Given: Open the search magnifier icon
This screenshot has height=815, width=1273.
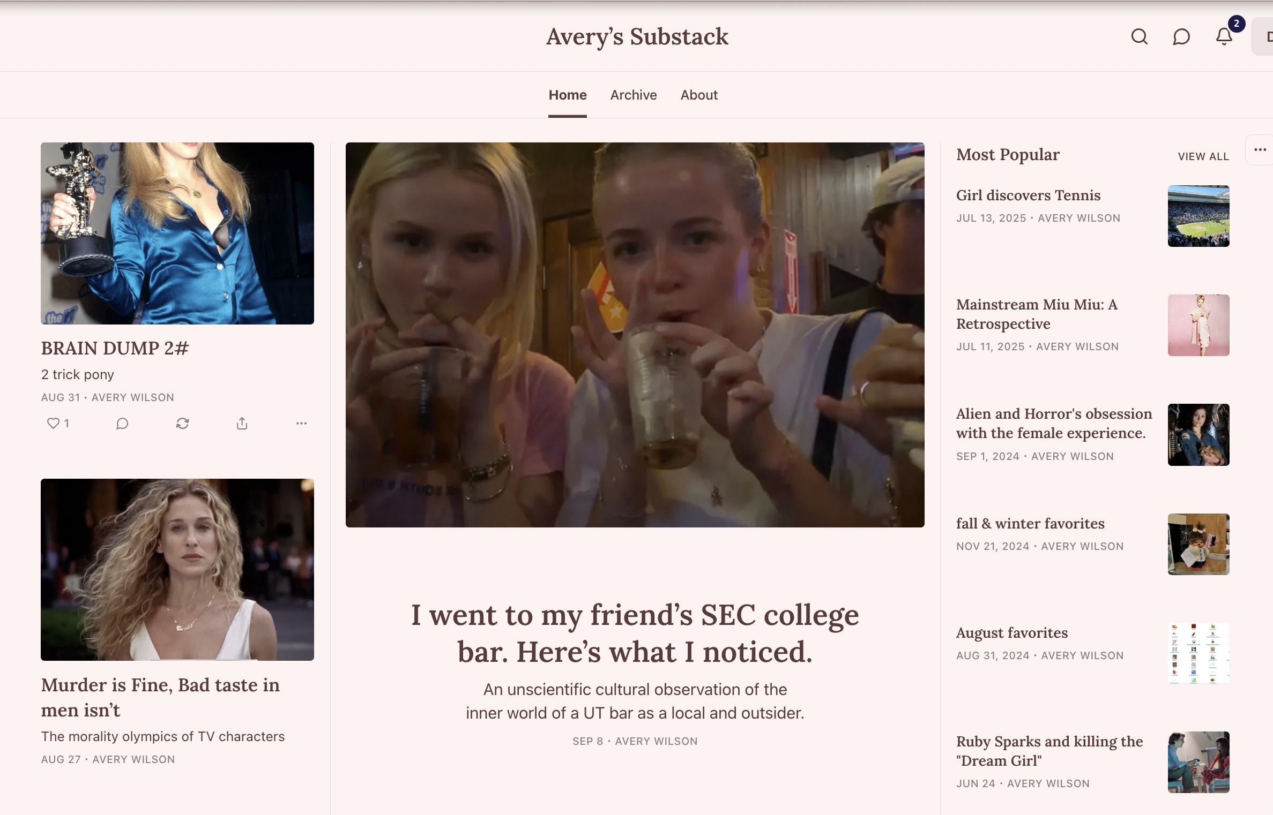Looking at the screenshot, I should (1140, 37).
